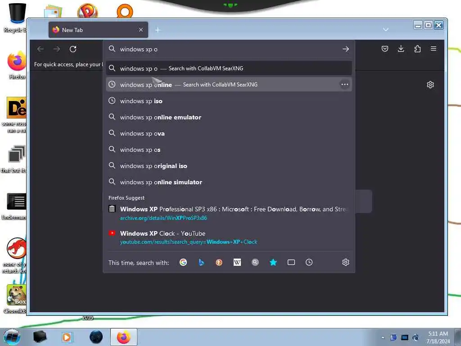This screenshot has height=346, width=461.
Task: Open Recycle Bin on desktop
Action: 16,18
